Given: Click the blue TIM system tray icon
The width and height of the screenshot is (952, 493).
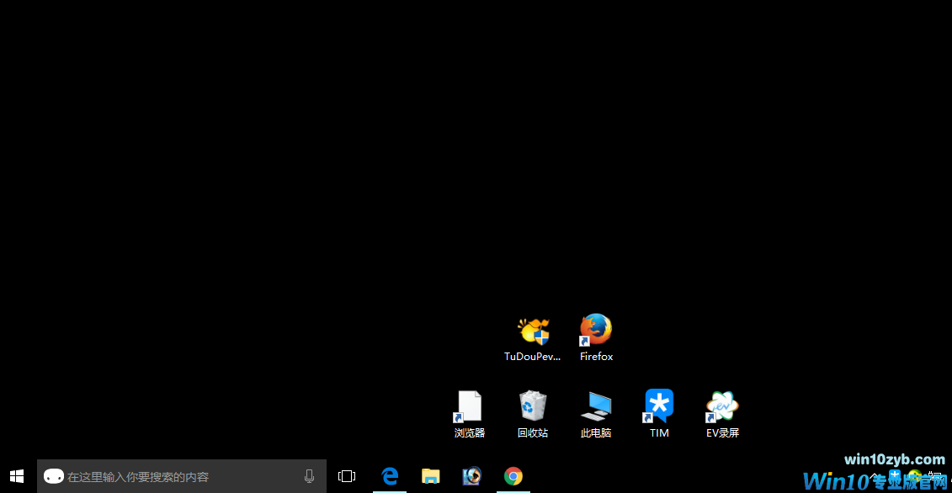Looking at the screenshot, I should pyautogui.click(x=895, y=476).
